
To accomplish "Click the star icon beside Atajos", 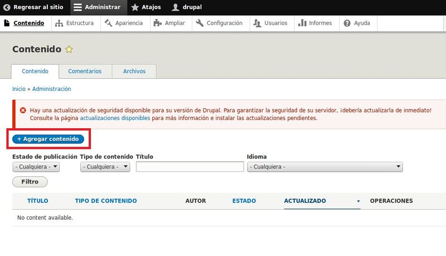I will point(135,7).
